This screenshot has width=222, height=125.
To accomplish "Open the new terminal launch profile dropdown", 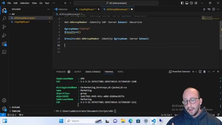I will pos(196,72).
